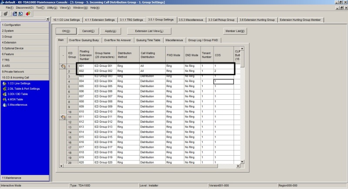The height and width of the screenshot is (189, 348).
Task: Close the left navigation panel with X
Action: click(x=47, y=19)
